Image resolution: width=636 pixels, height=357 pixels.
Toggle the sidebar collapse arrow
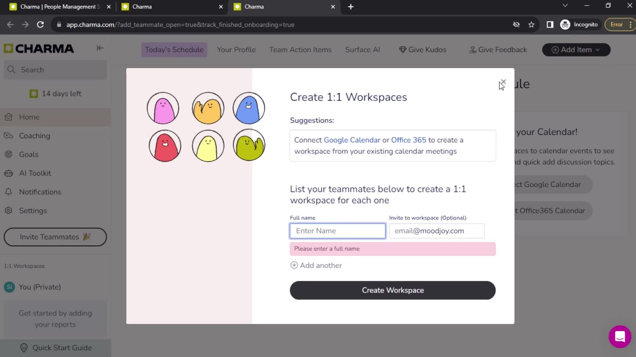(x=100, y=48)
